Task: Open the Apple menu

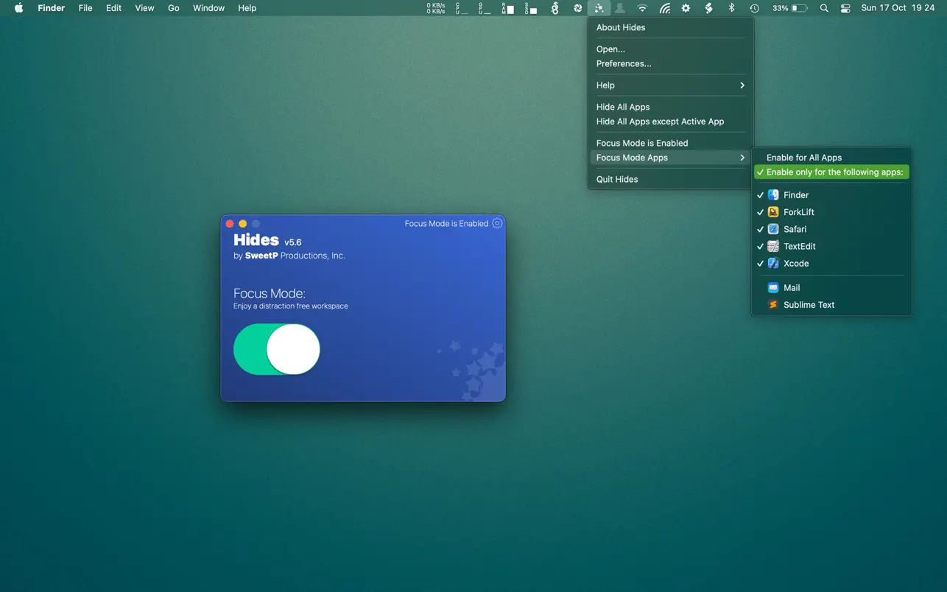Action: pyautogui.click(x=19, y=8)
